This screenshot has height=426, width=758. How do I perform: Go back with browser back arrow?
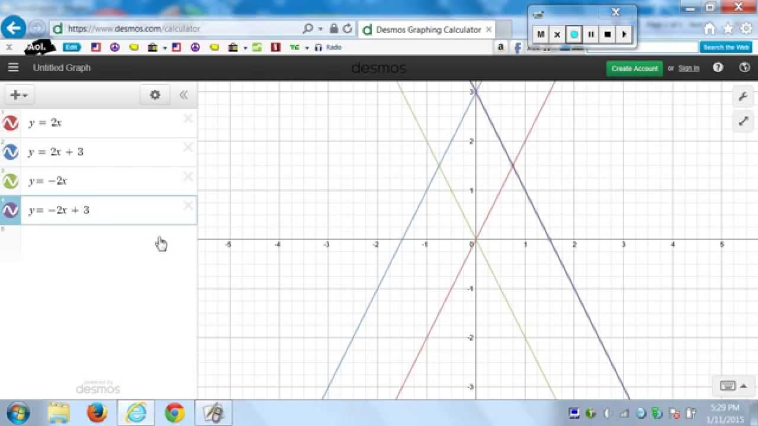(13, 28)
